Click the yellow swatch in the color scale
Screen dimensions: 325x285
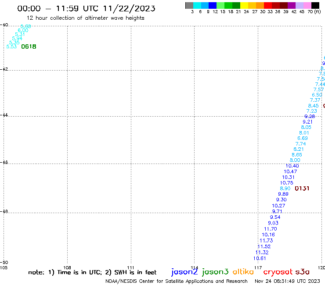(244, 5)
